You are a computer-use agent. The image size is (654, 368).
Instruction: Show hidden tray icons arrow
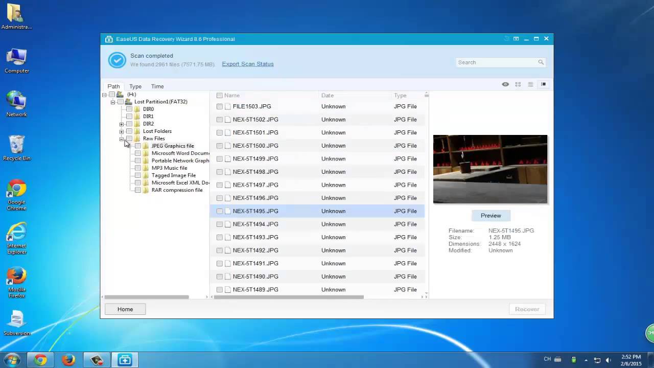pyautogui.click(x=586, y=360)
